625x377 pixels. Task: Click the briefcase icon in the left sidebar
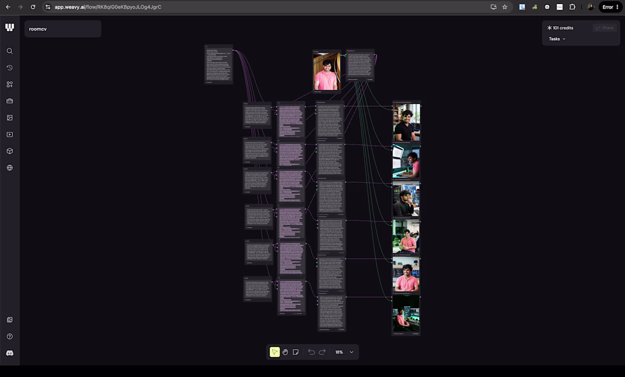10,101
